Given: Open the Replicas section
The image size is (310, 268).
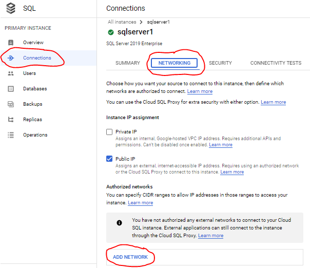Looking at the screenshot, I should click(x=48, y=120).
